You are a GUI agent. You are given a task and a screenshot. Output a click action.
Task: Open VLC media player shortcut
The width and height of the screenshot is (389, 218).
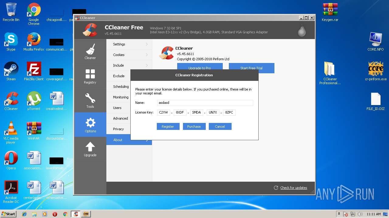pos(11,133)
